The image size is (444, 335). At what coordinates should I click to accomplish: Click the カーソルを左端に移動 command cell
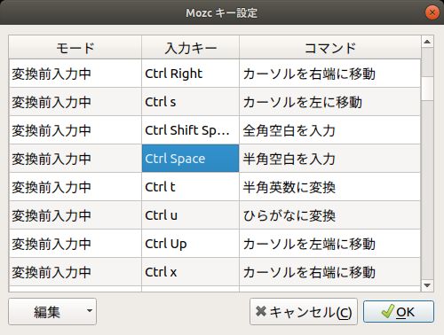click(x=329, y=244)
